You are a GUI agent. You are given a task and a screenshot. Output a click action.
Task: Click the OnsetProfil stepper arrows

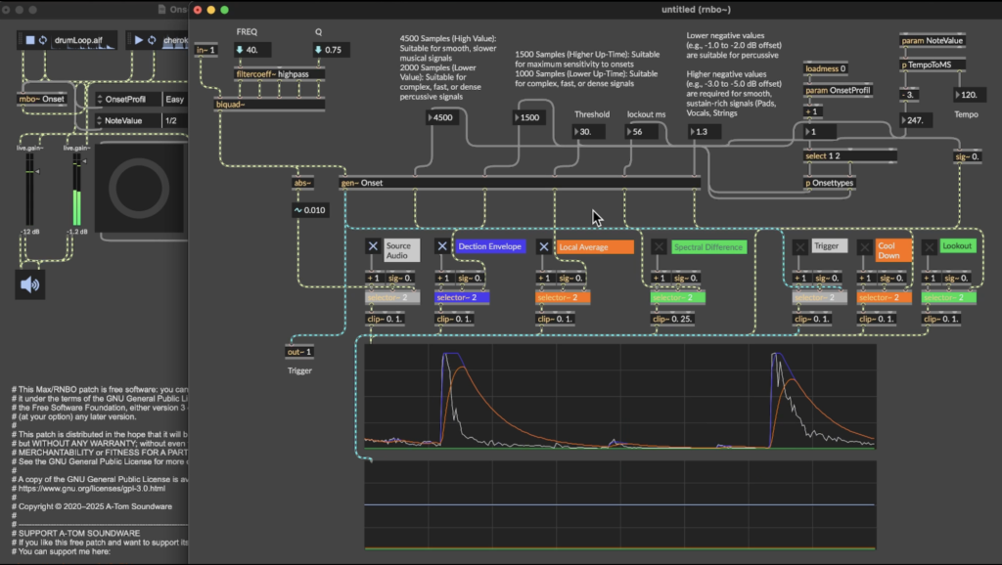coord(100,99)
